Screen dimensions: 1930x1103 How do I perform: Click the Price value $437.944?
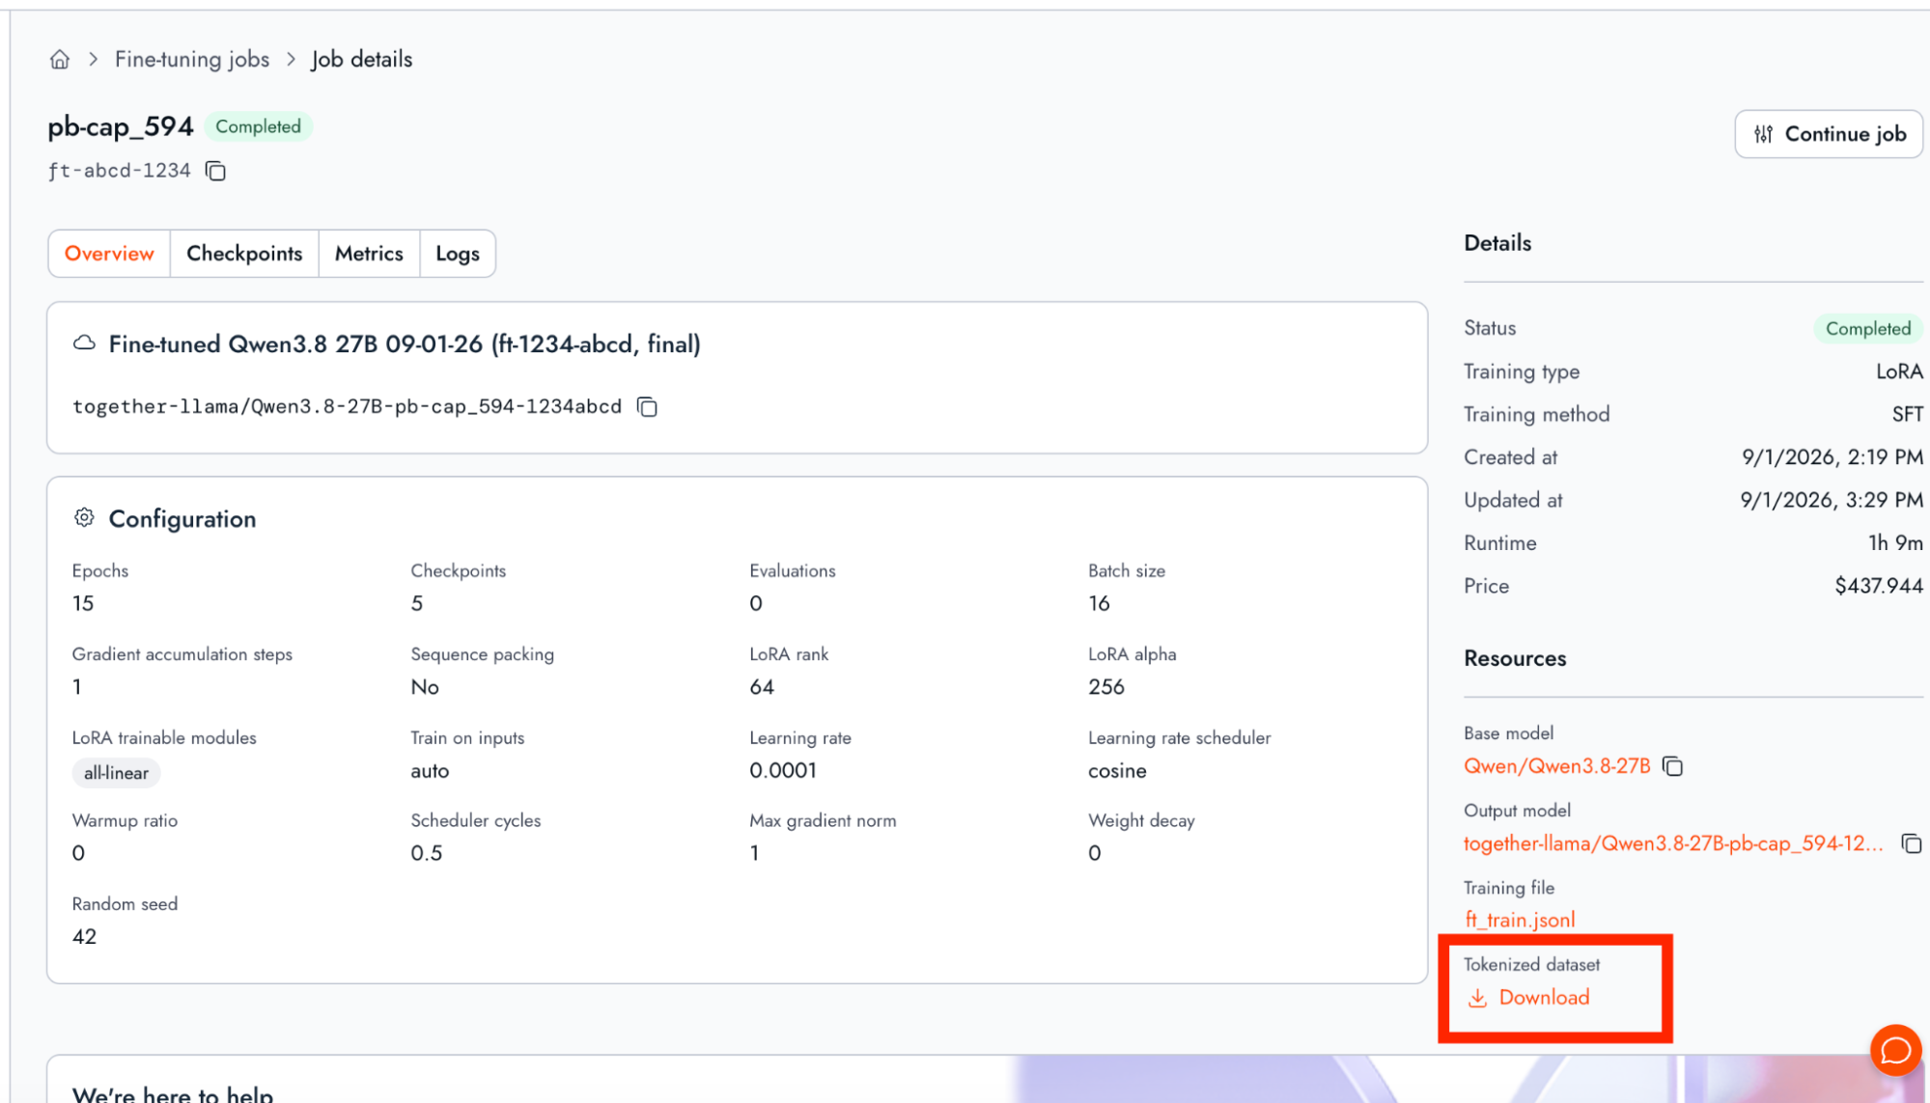pyautogui.click(x=1879, y=586)
